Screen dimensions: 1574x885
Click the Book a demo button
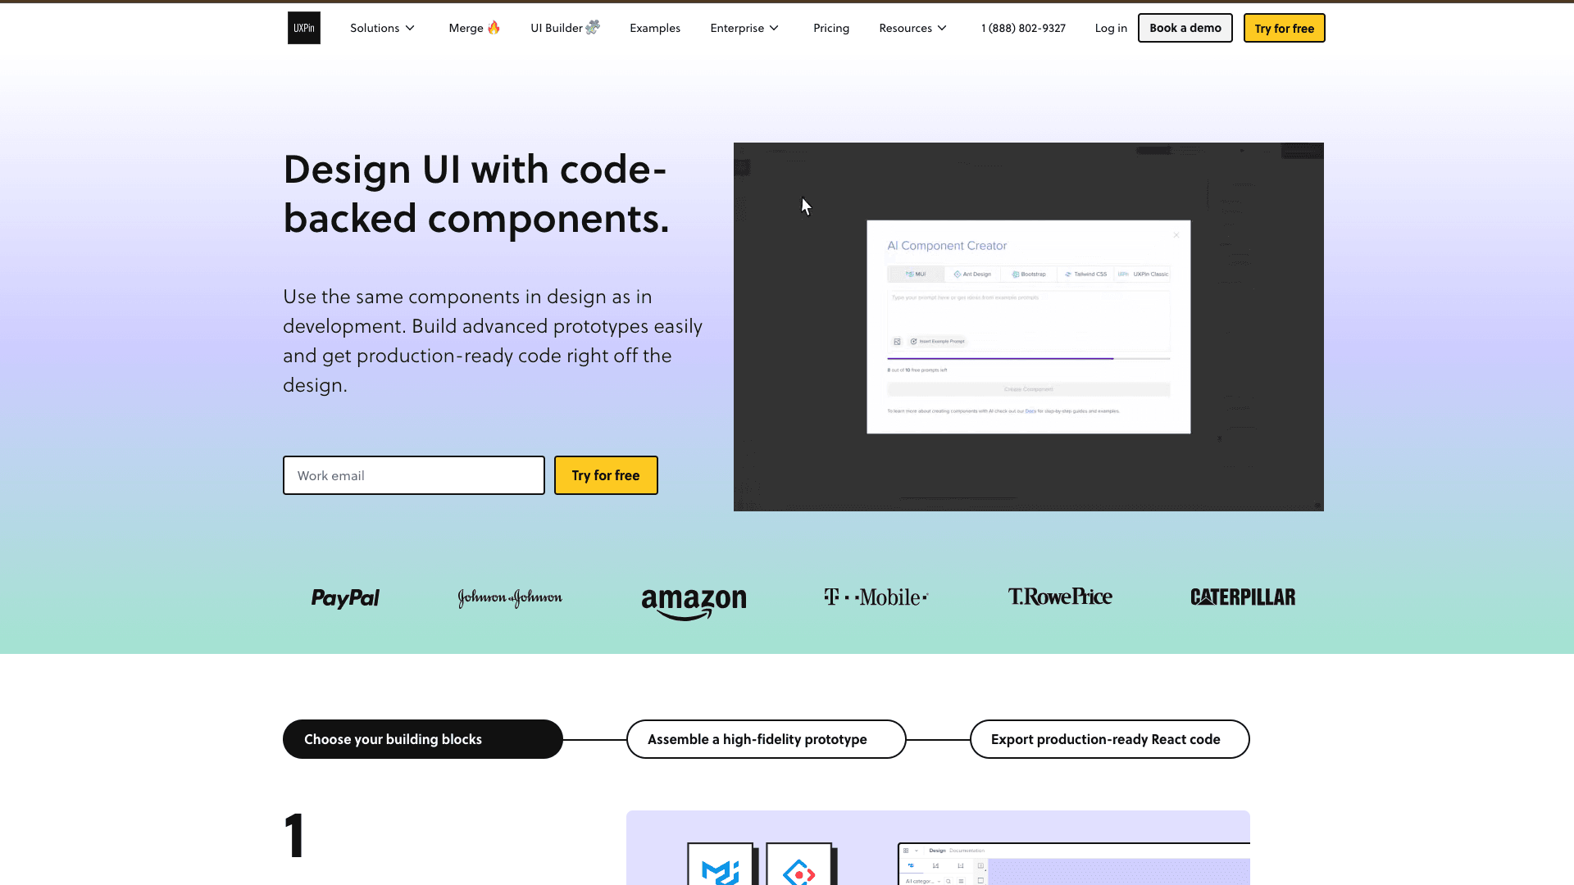point(1185,28)
